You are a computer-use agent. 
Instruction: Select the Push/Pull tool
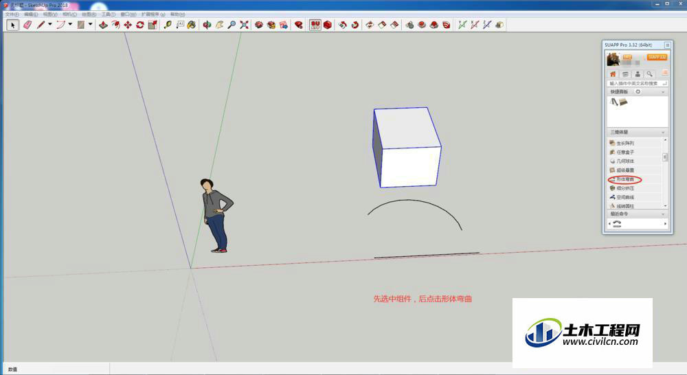[104, 25]
